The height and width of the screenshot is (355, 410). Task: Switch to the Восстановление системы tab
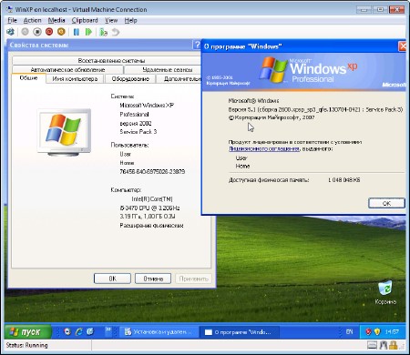111,60
